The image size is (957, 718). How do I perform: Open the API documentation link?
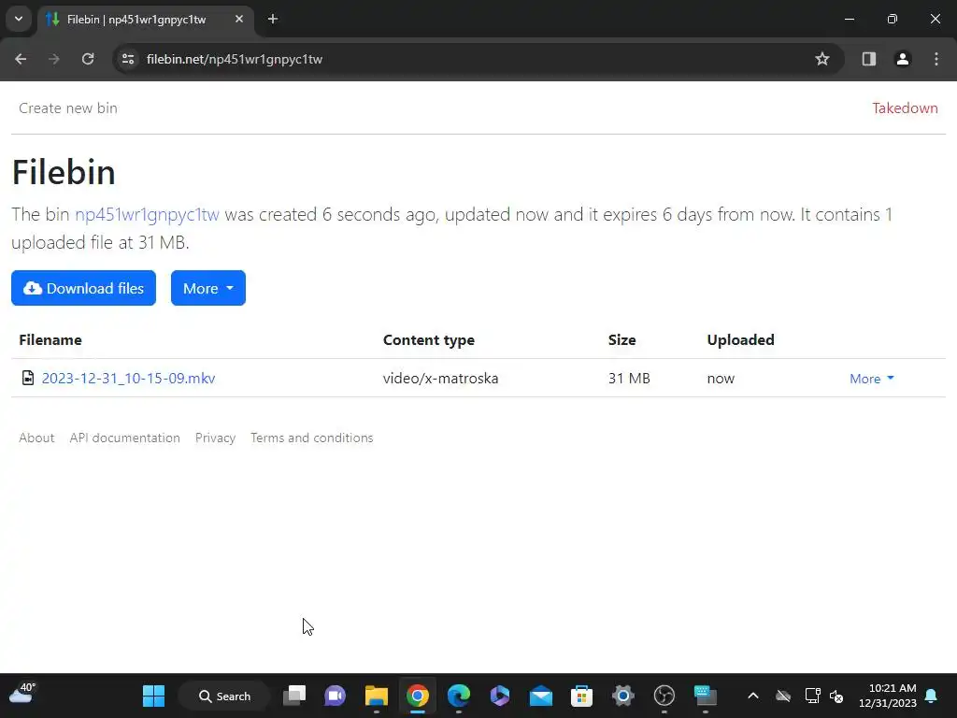[124, 438]
